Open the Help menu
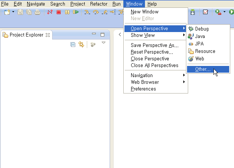Image resolution: width=234 pixels, height=168 pixels. 152,4
